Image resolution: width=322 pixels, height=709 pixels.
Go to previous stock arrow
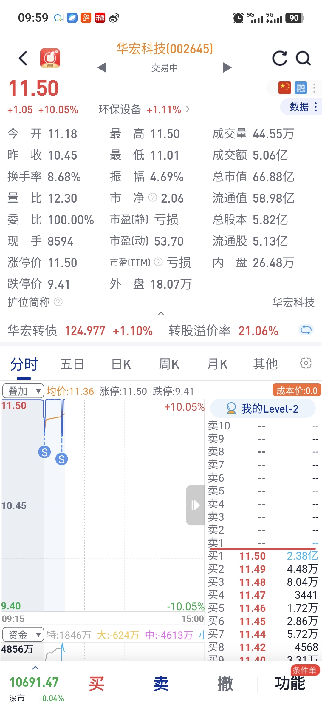[102, 67]
